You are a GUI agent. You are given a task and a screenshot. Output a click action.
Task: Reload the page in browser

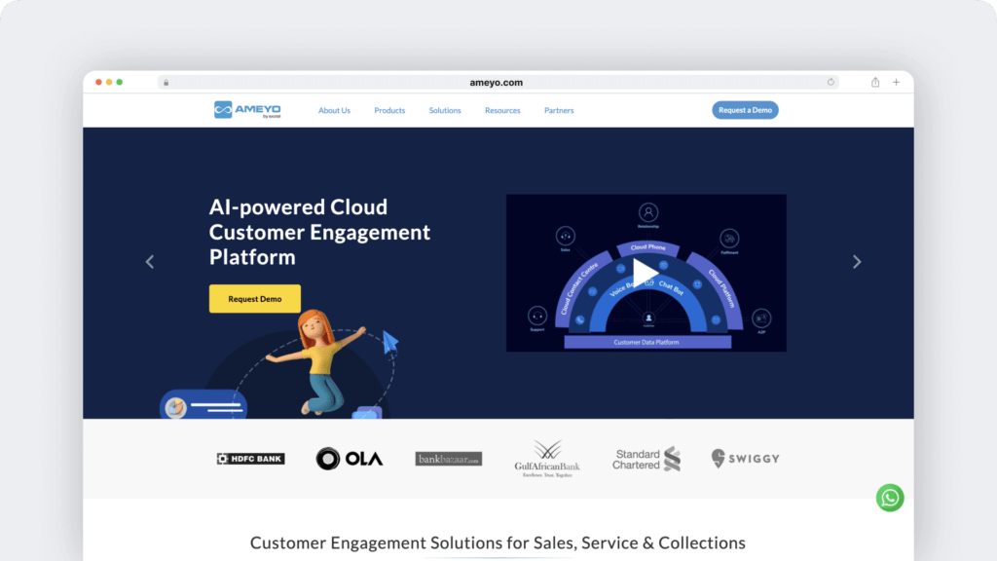coord(831,83)
